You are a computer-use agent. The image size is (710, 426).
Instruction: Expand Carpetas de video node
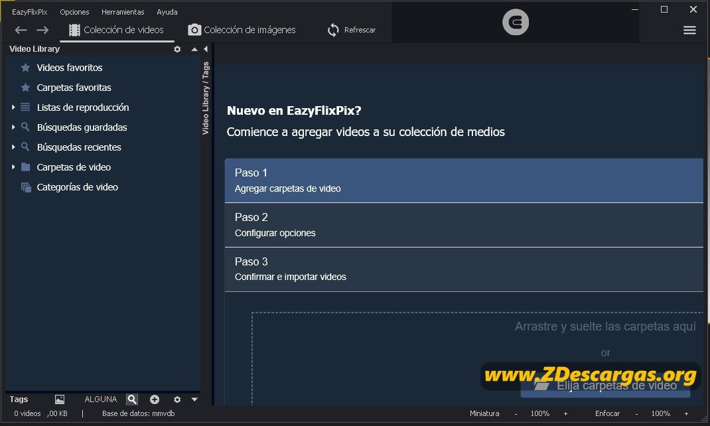click(13, 167)
